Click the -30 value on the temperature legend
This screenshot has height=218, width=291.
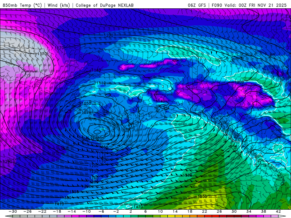13,211
